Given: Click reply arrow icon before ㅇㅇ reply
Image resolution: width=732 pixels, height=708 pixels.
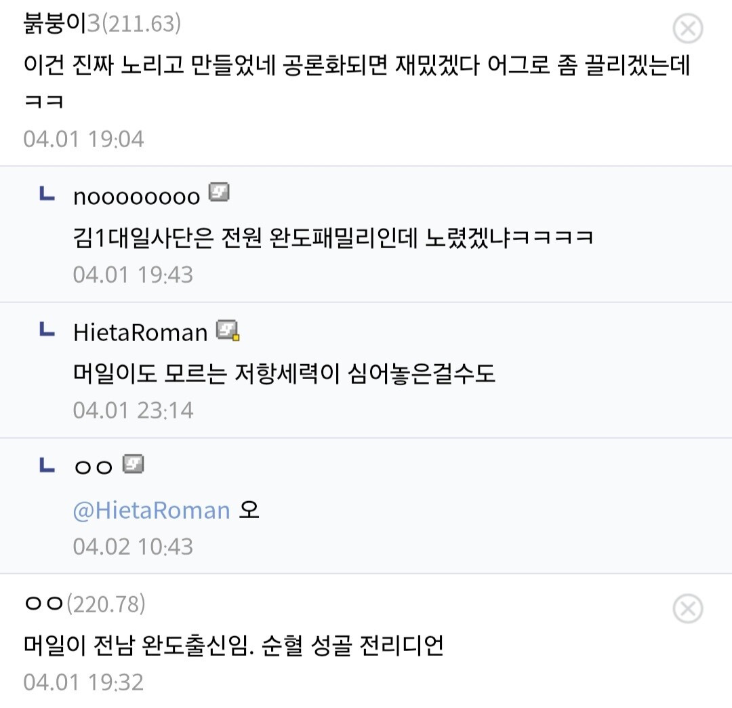Looking at the screenshot, I should 47,465.
